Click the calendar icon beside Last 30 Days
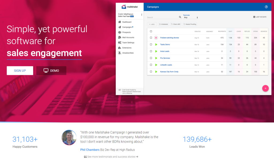 point(254,17)
